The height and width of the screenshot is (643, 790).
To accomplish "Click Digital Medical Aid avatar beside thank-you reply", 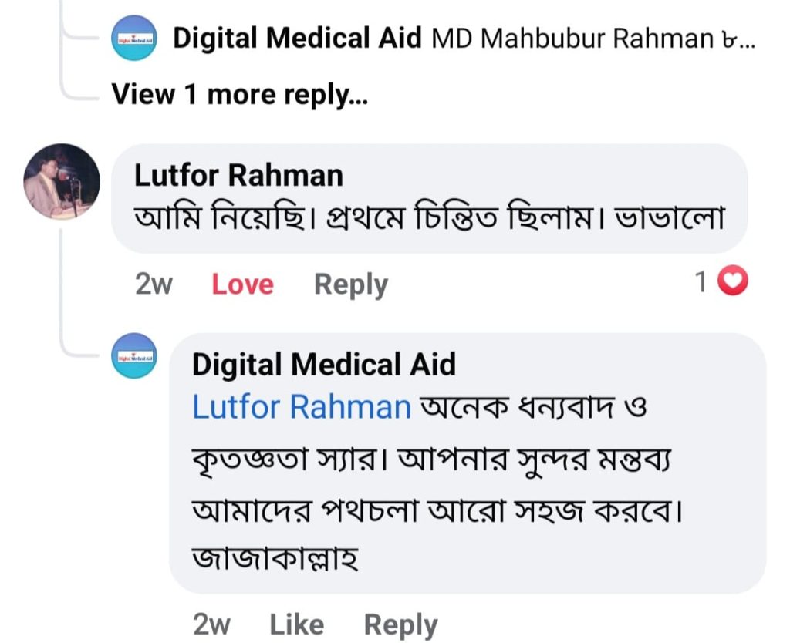I will (134, 356).
